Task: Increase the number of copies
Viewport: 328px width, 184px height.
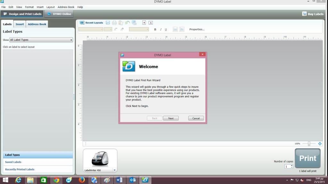Action: point(291,165)
